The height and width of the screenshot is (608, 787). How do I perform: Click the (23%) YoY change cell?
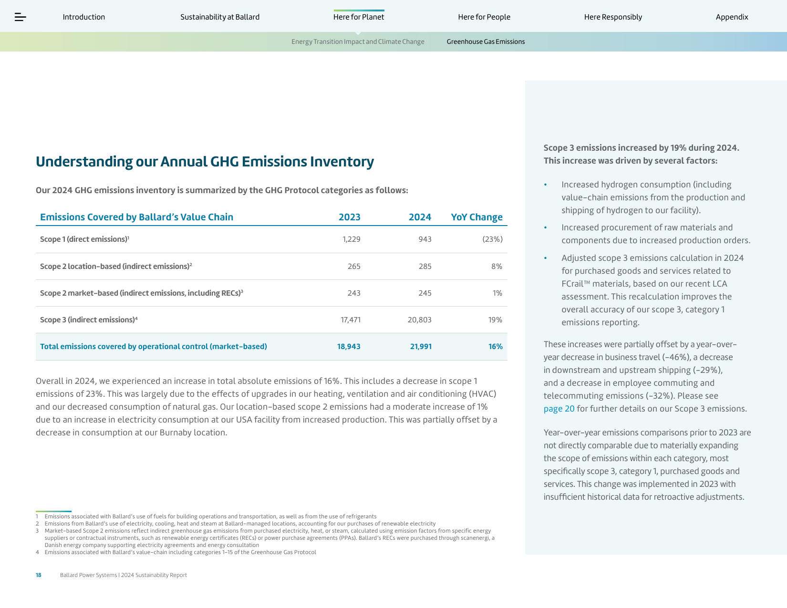pos(492,239)
